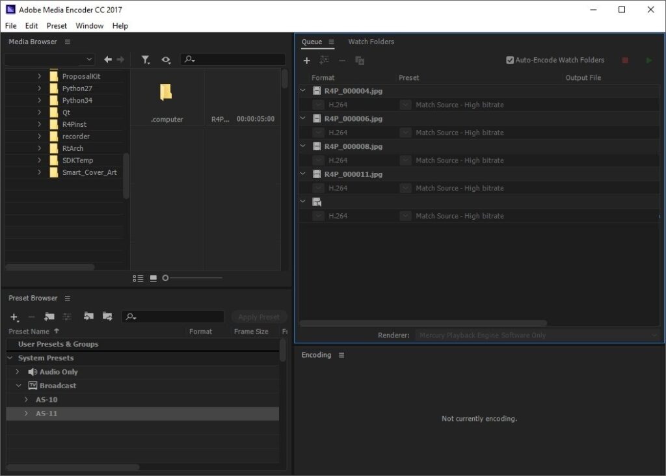The width and height of the screenshot is (666, 476).
Task: Open the Media Browser folder dropdown
Action: pos(90,59)
